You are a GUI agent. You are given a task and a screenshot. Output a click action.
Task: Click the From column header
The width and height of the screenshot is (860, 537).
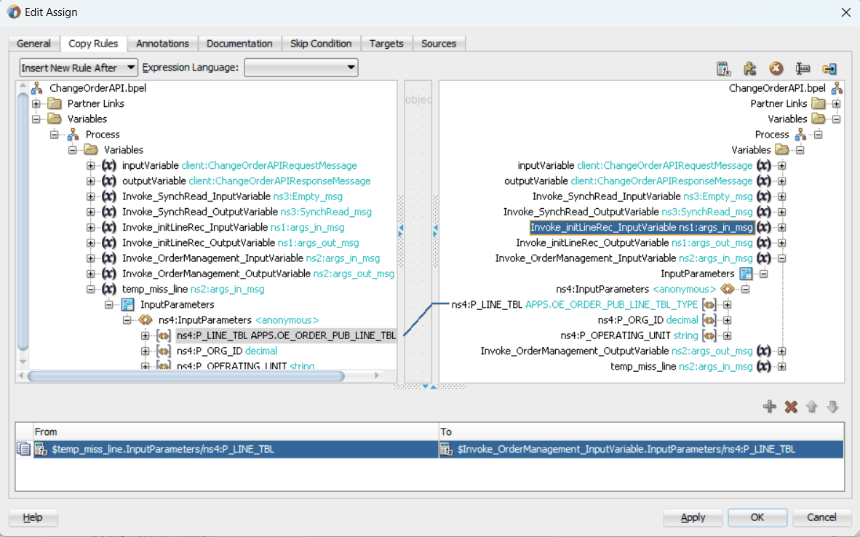(236, 431)
